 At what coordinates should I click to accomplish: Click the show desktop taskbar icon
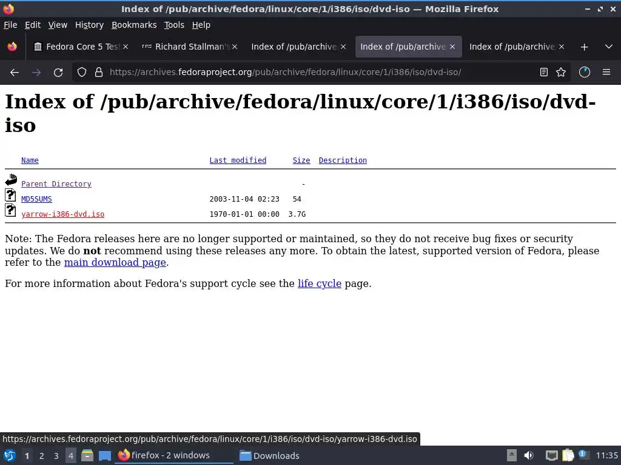(x=104, y=456)
